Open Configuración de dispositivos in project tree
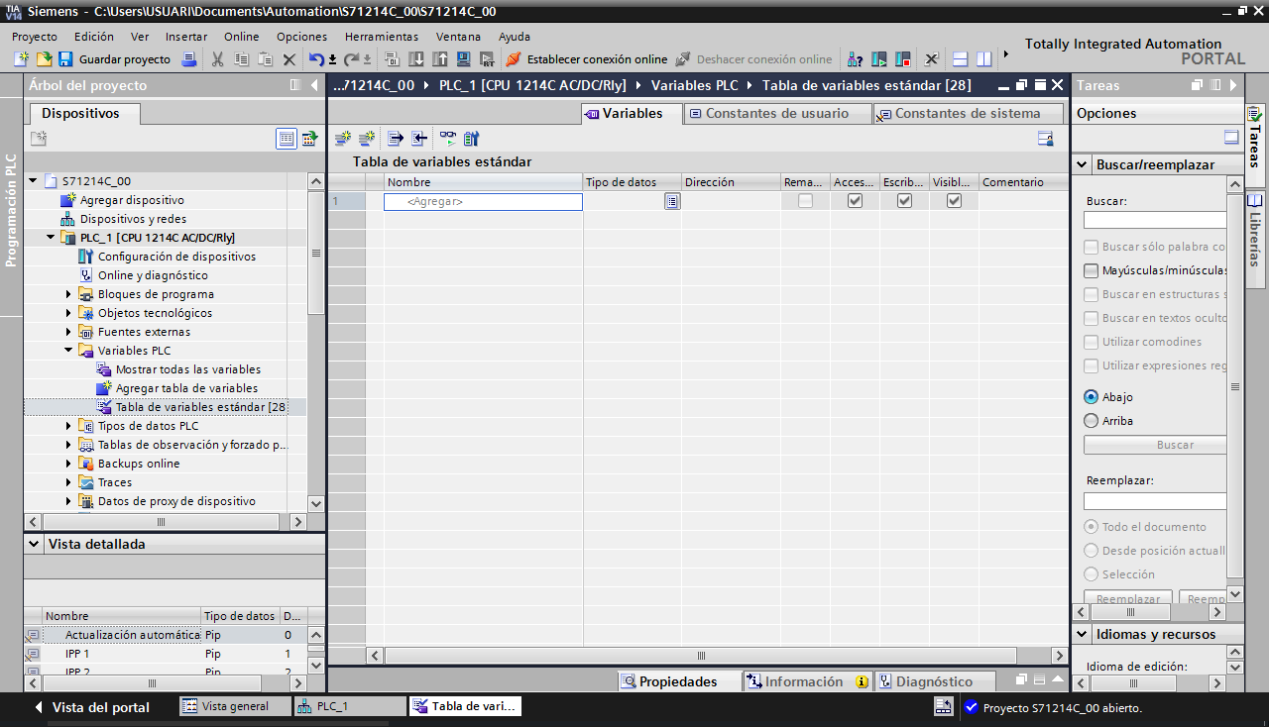Screen dimensions: 1269x727 pos(175,257)
